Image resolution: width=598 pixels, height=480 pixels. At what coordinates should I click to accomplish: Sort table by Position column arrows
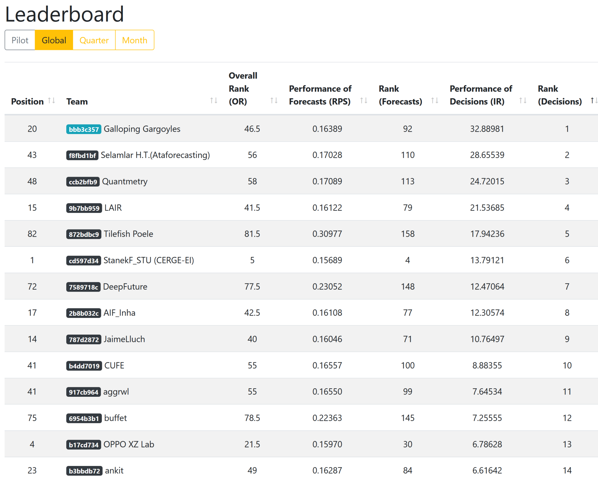coord(52,101)
